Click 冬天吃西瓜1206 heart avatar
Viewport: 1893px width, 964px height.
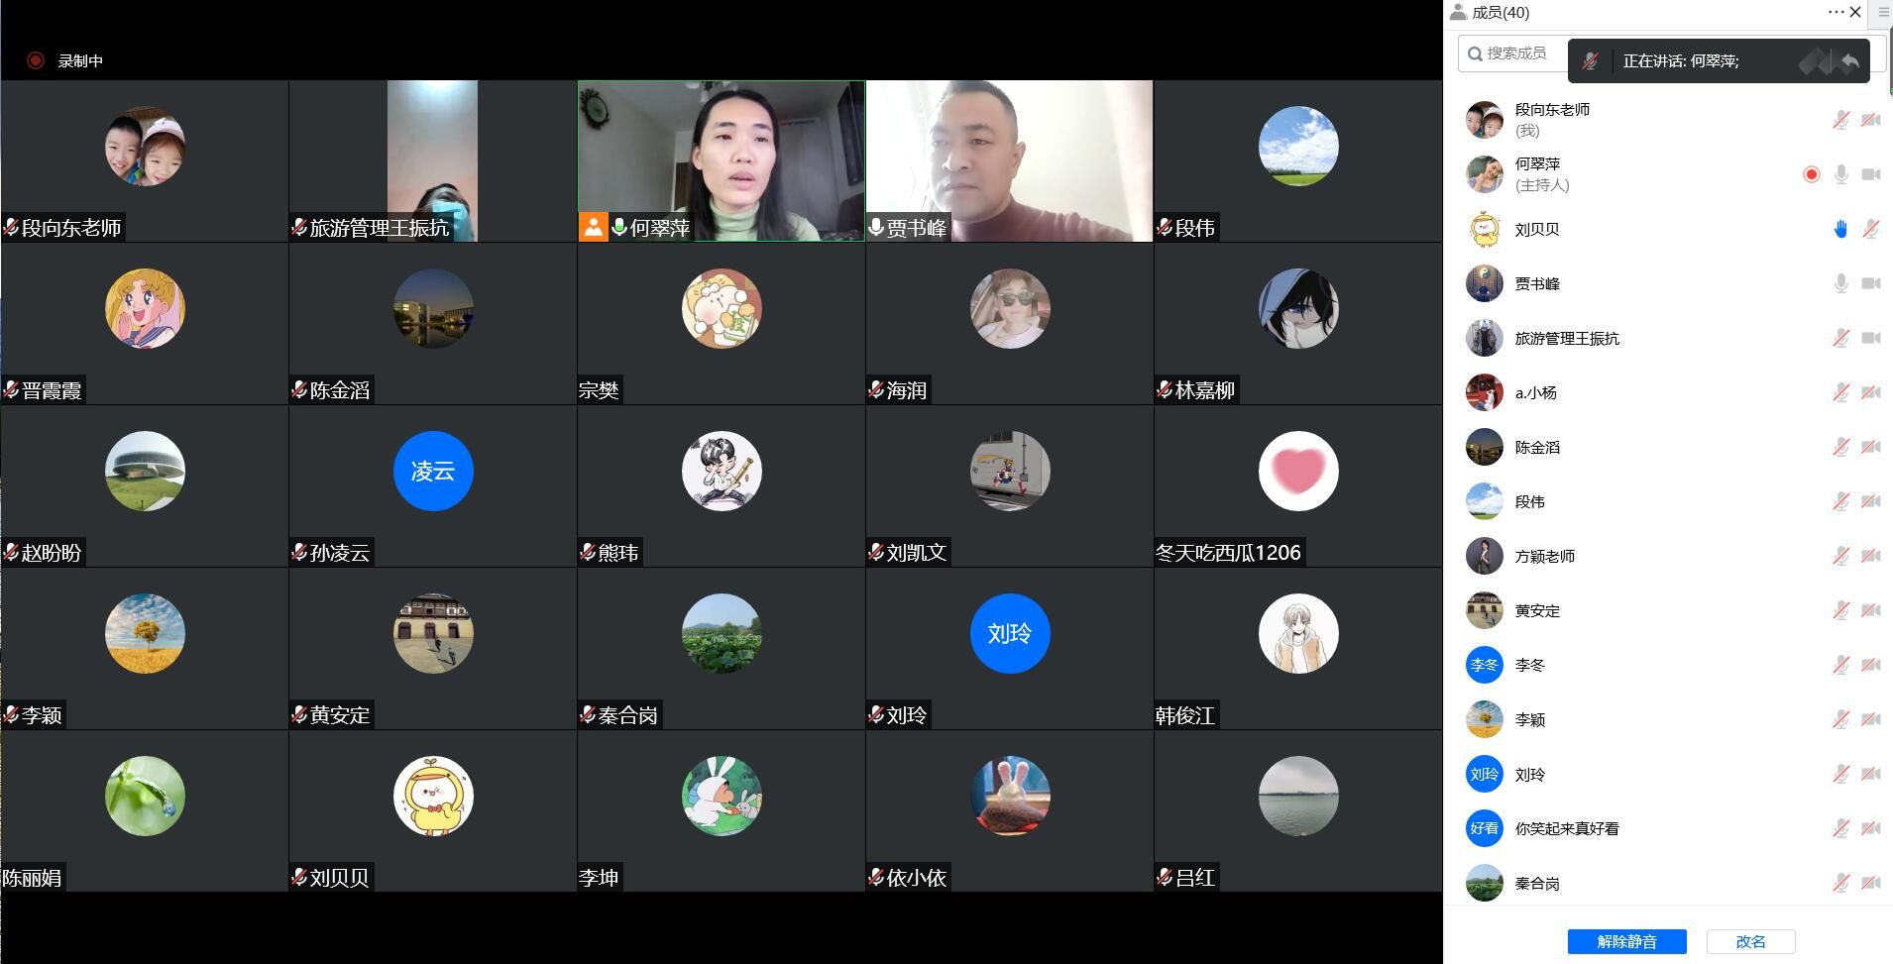(x=1298, y=471)
